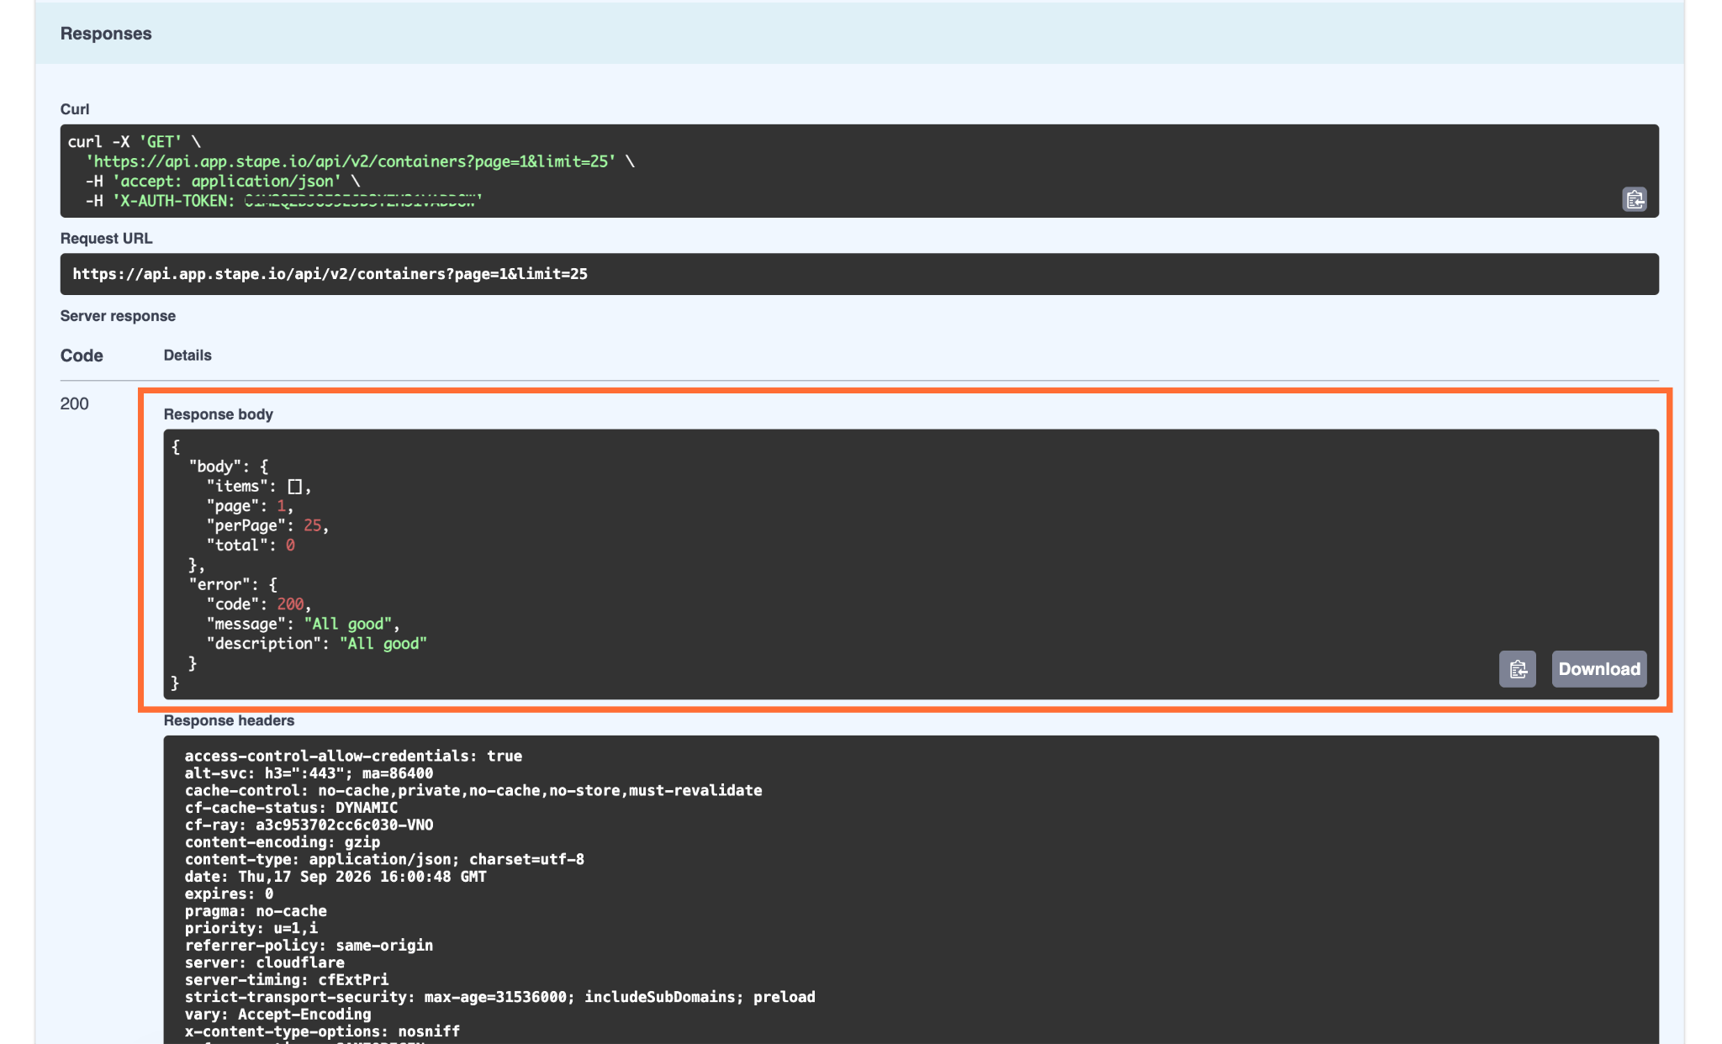
Task: Click the access-control-allow-credentials header
Action: point(353,756)
